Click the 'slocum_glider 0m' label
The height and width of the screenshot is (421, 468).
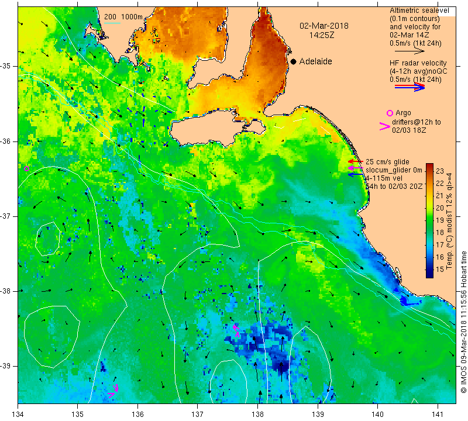(394, 170)
